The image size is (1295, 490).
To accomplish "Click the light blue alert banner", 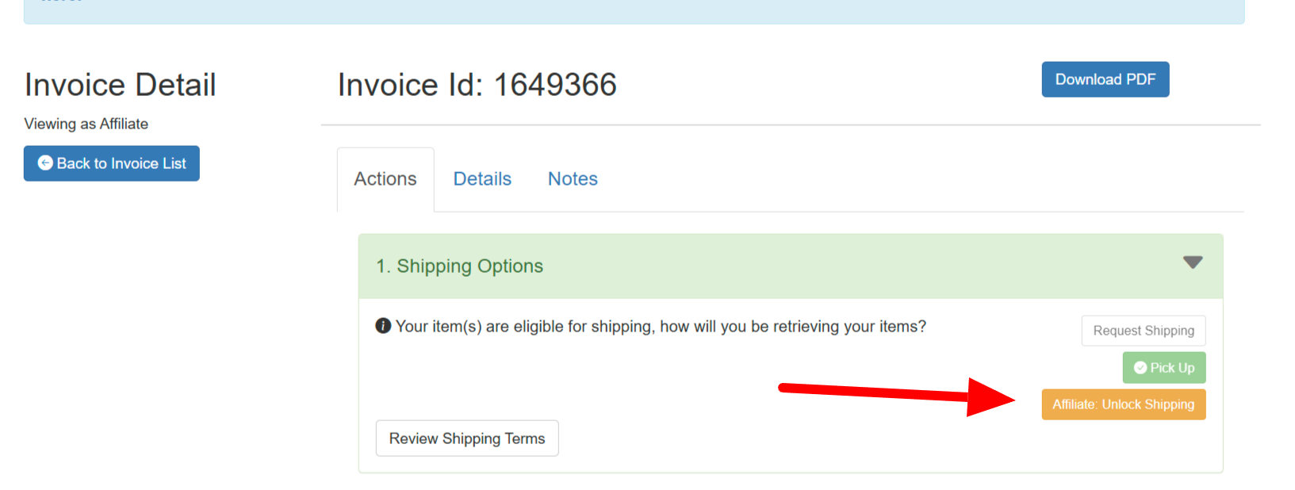I will (634, 10).
